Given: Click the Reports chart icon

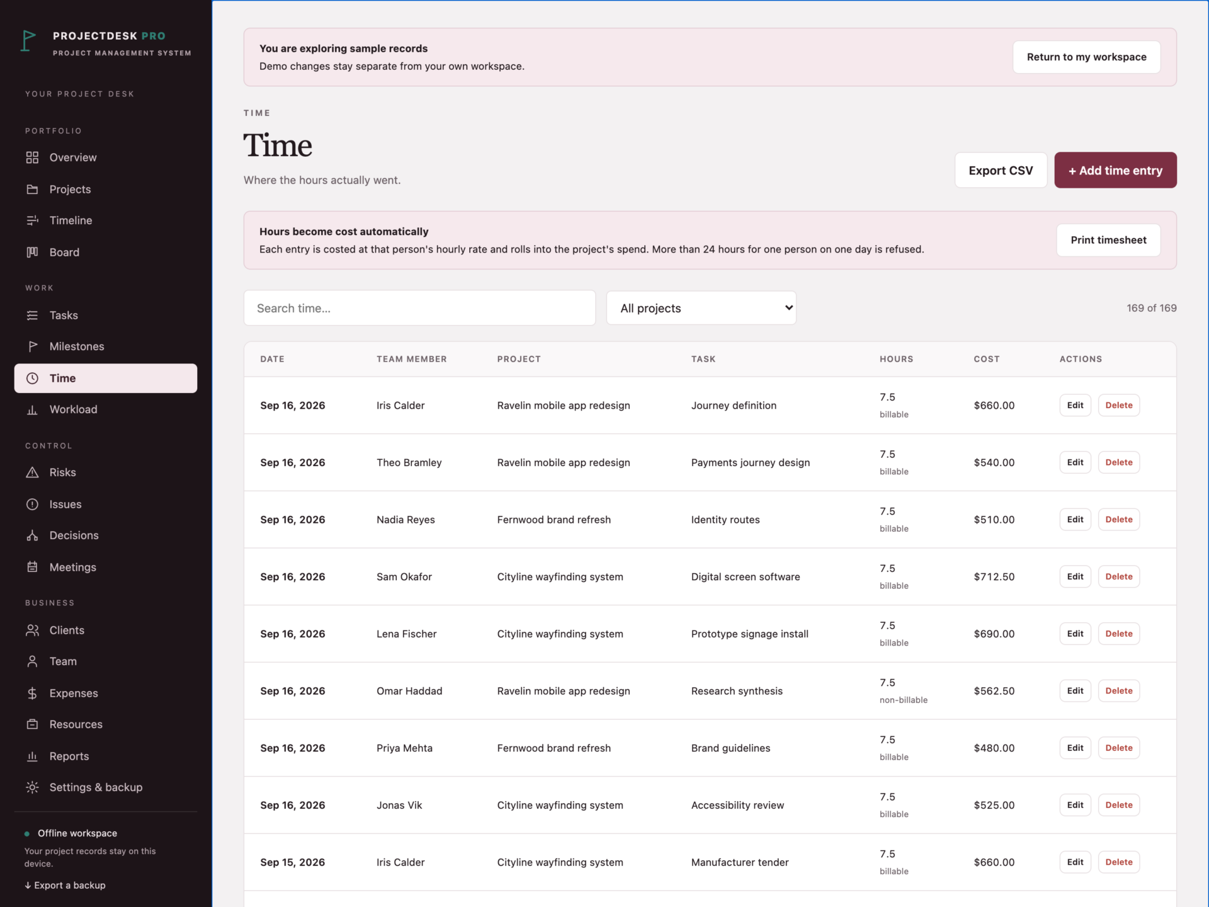Looking at the screenshot, I should (32, 756).
